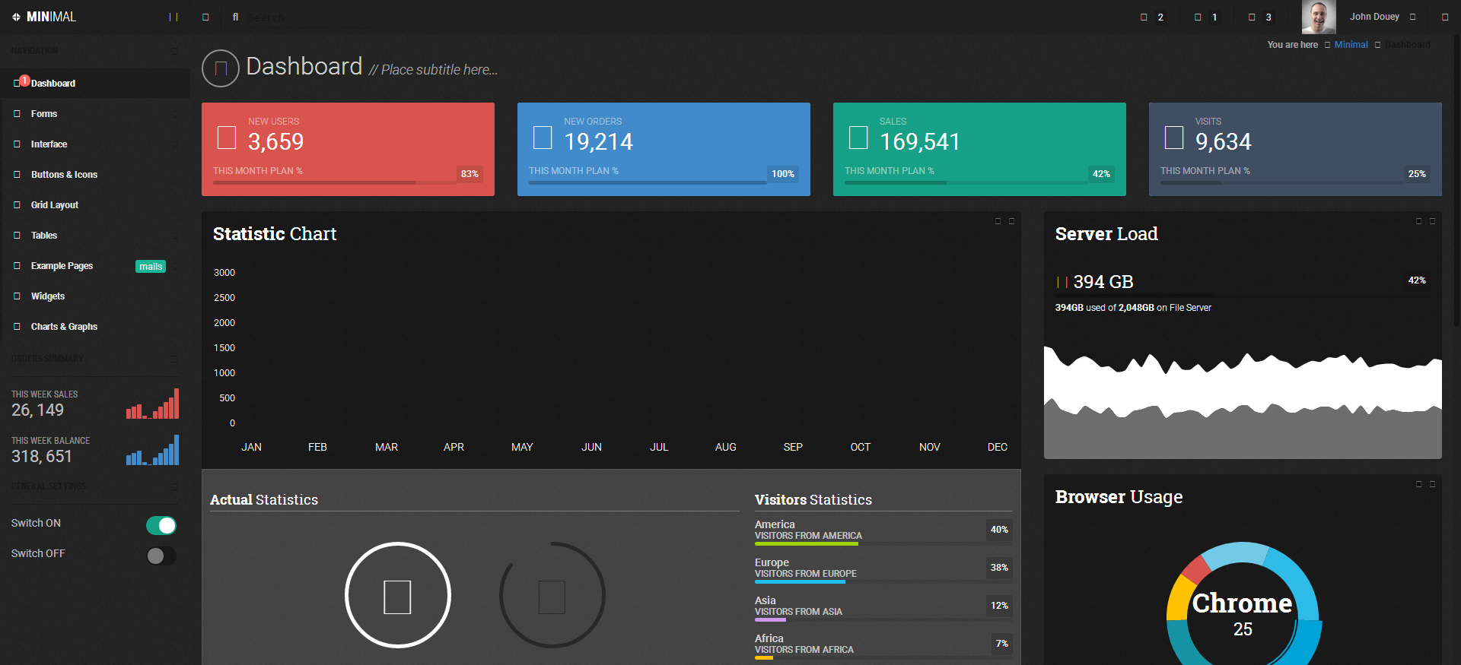The width and height of the screenshot is (1461, 665).
Task: Expand the Example Pages menu
Action: 62,266
